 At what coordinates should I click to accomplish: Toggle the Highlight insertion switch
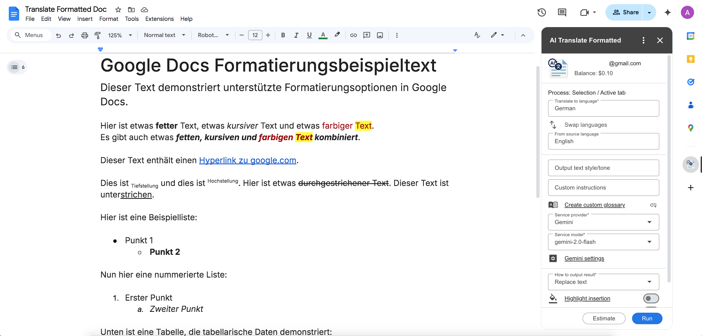pos(651,298)
